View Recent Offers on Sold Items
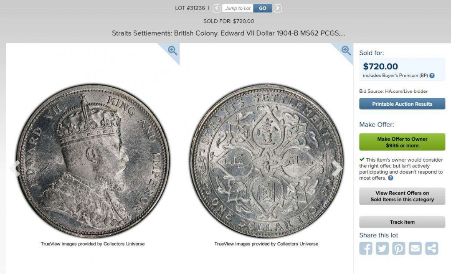Viewport: 451px width, 274px height. coord(402,196)
